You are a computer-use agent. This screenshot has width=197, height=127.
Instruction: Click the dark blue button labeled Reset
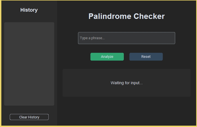point(146,57)
